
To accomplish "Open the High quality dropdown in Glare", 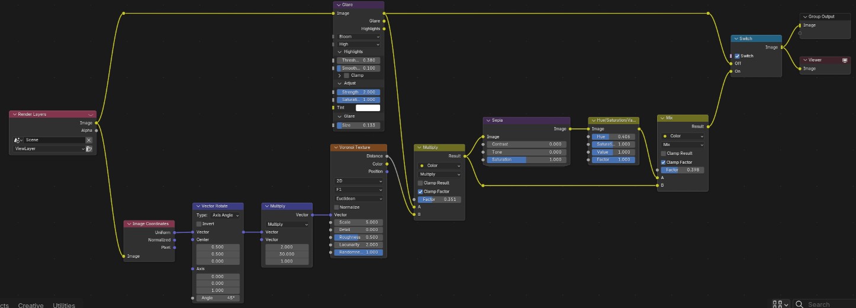I will coord(359,44).
